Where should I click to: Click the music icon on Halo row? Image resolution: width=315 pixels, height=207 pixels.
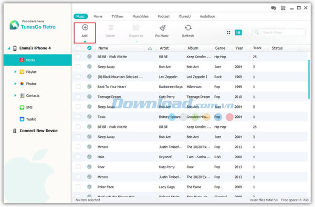pos(89,157)
